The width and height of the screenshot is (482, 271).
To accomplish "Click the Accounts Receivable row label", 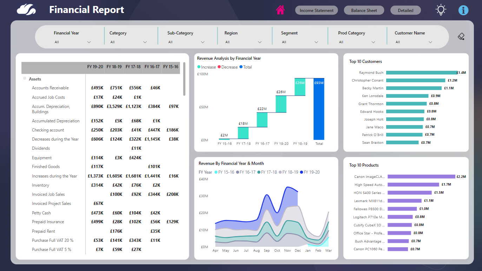I will (x=50, y=88).
